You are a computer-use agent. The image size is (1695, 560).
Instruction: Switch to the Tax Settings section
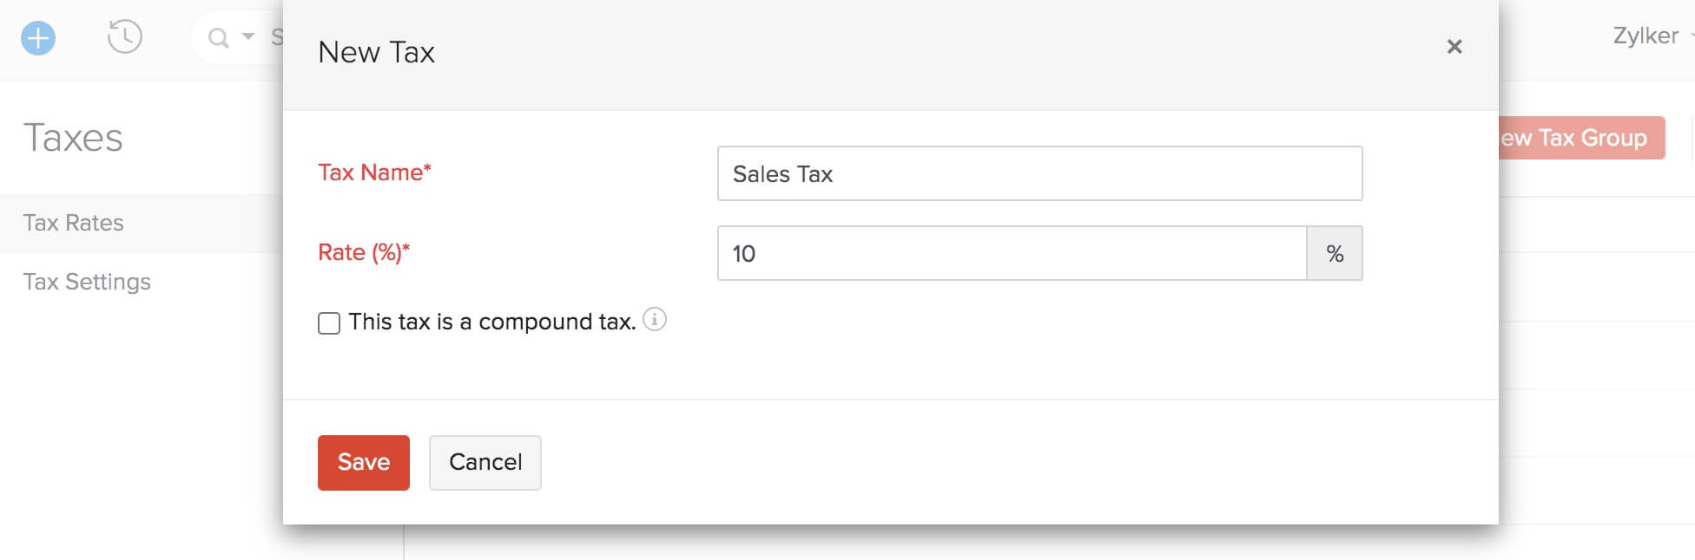point(86,281)
